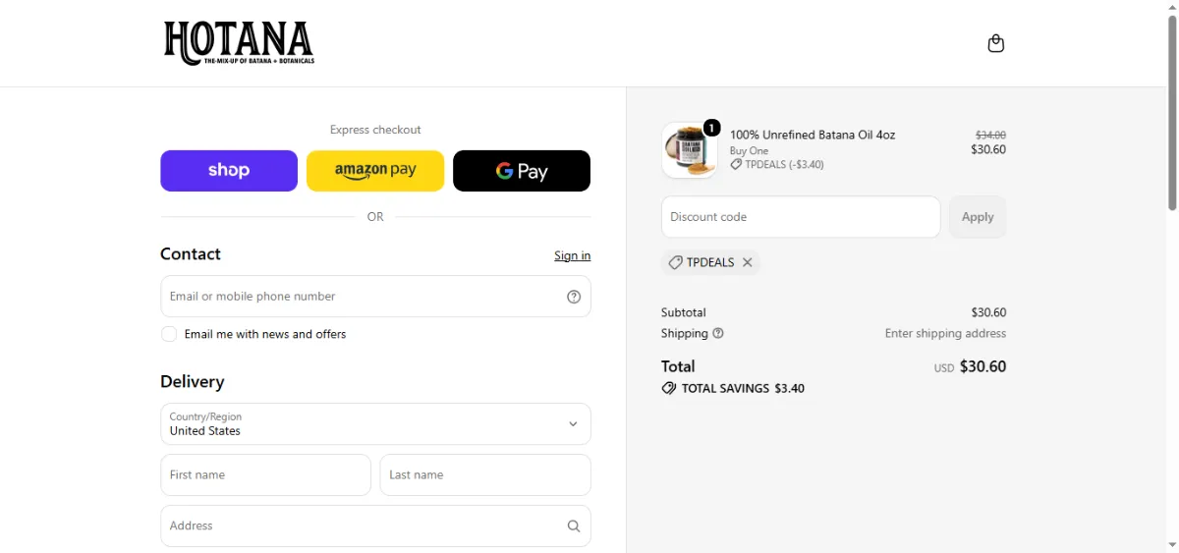Toggle Email me with news and offers
The image size is (1179, 553).
pyautogui.click(x=169, y=334)
